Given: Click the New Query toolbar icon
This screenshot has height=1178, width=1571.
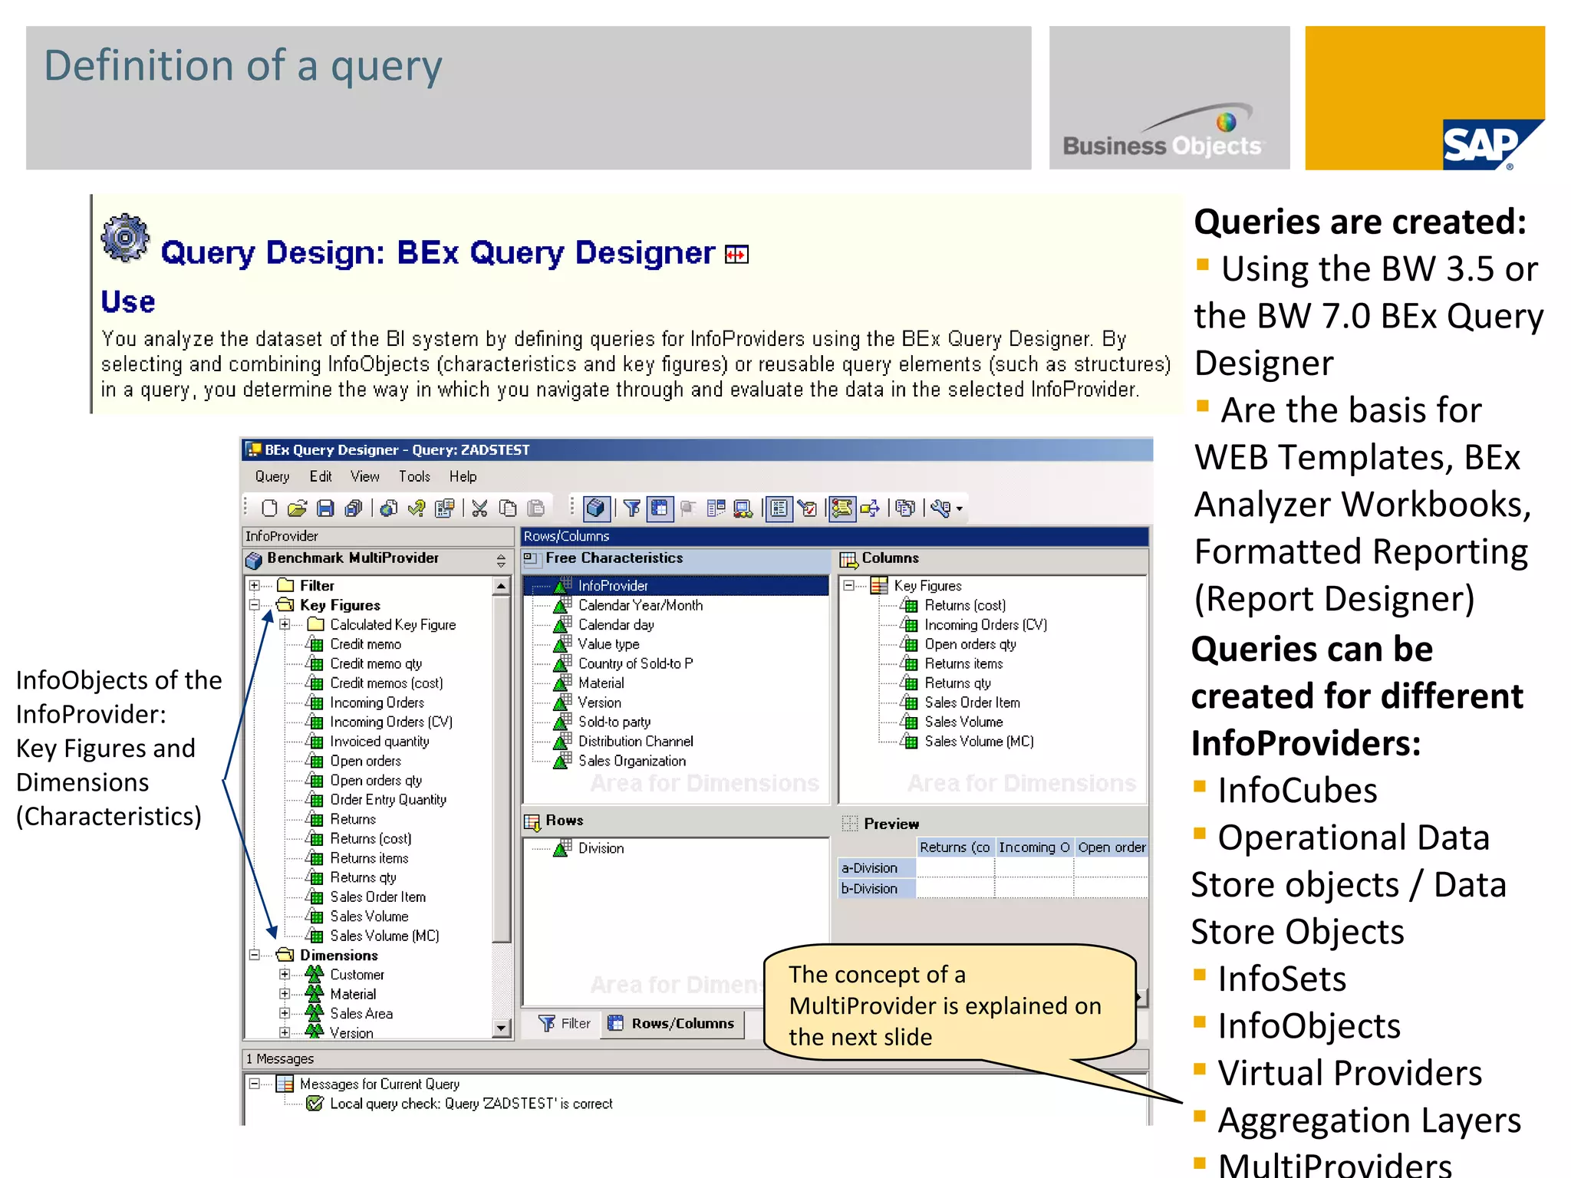Looking at the screenshot, I should coord(269,508).
